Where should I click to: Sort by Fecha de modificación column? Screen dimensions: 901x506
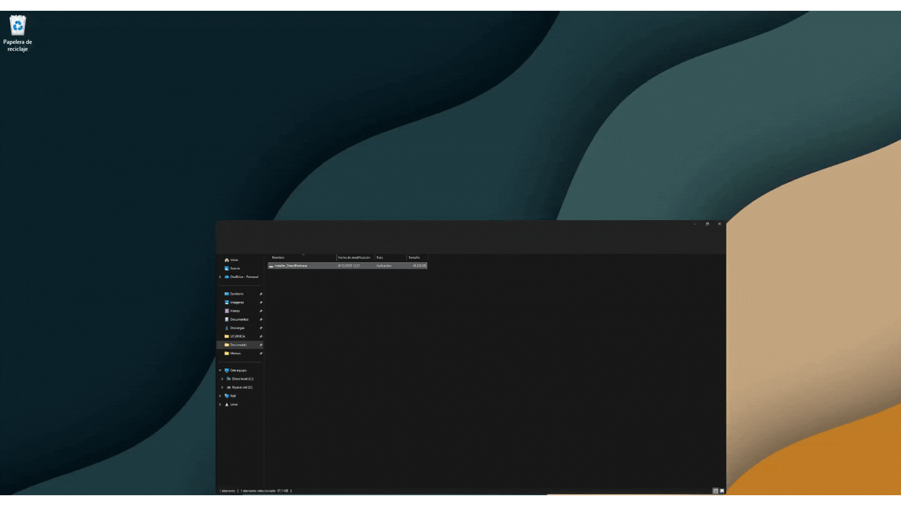coord(354,258)
